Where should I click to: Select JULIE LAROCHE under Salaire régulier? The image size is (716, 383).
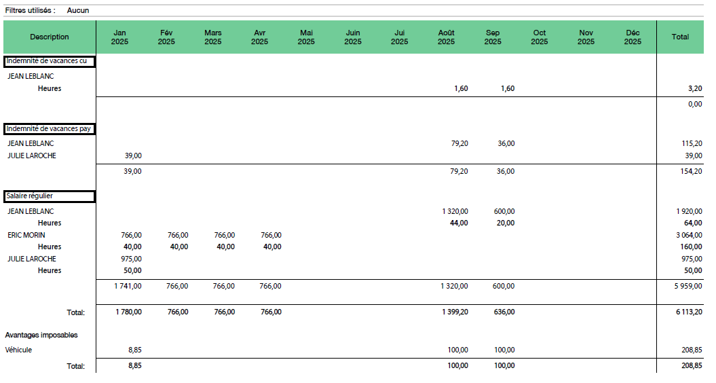pos(31,259)
